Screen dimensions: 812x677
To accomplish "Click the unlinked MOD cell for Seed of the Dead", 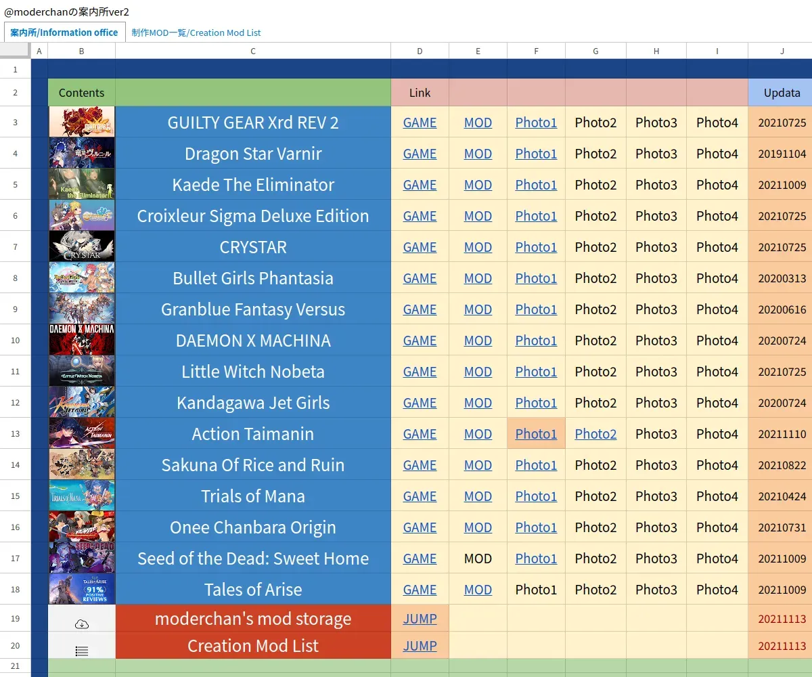I will pos(478,559).
